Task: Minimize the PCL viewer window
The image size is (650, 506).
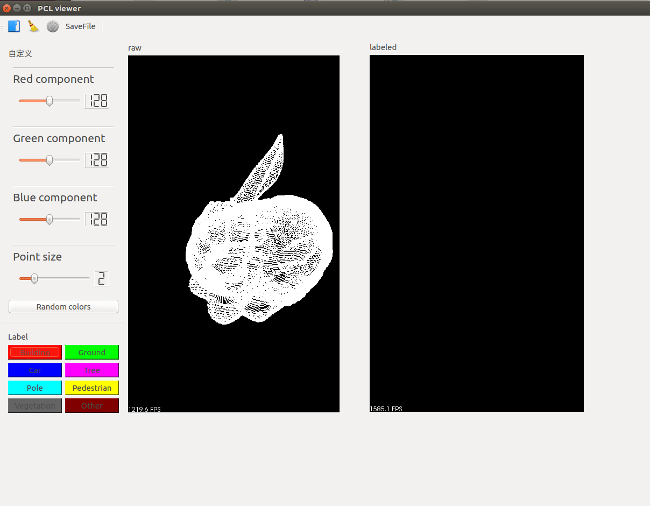Action: click(x=17, y=8)
